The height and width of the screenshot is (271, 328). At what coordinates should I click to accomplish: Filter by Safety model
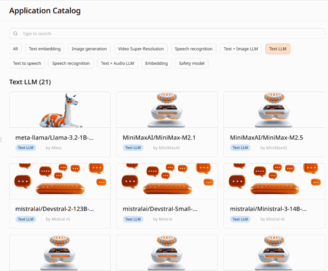(191, 63)
